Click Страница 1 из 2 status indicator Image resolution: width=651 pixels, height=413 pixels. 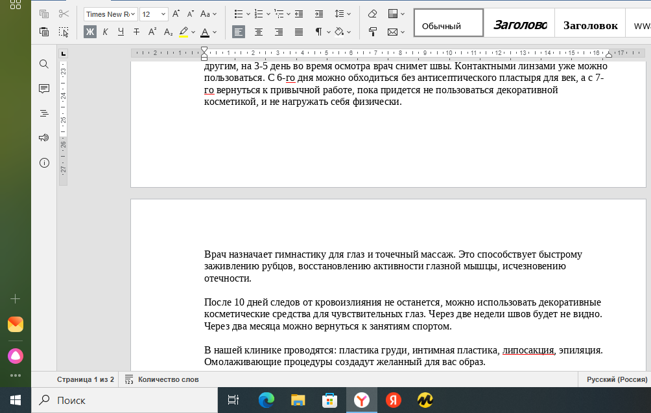click(86, 379)
